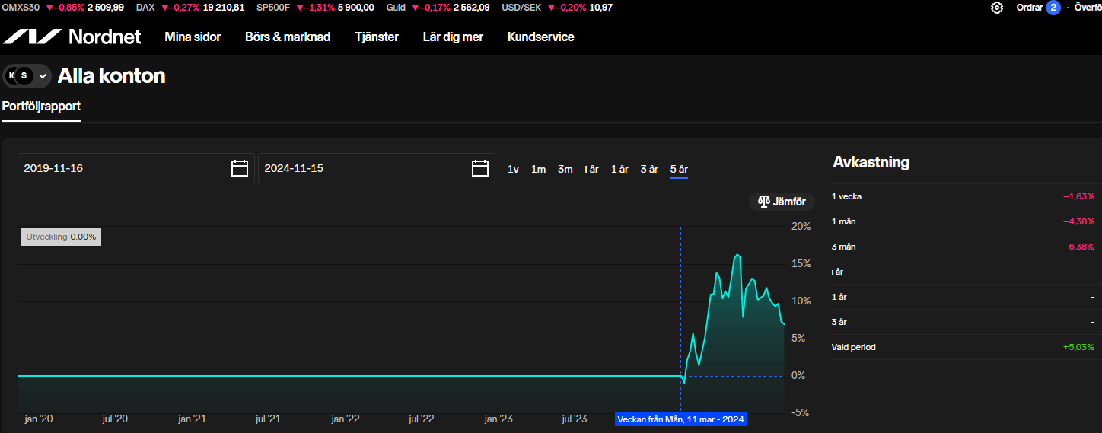The image size is (1102, 433).
Task: Open the Lär dig mer menu
Action: pos(453,37)
